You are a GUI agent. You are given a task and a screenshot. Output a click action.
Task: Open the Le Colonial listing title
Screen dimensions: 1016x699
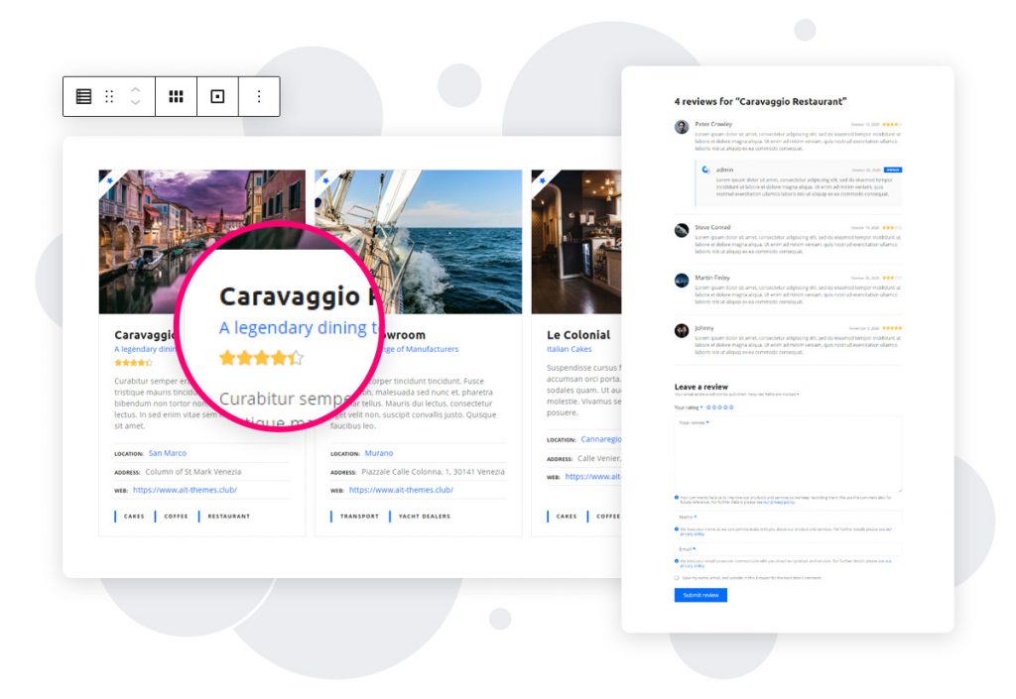tap(578, 334)
